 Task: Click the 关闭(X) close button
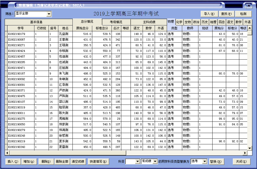tap(241, 162)
